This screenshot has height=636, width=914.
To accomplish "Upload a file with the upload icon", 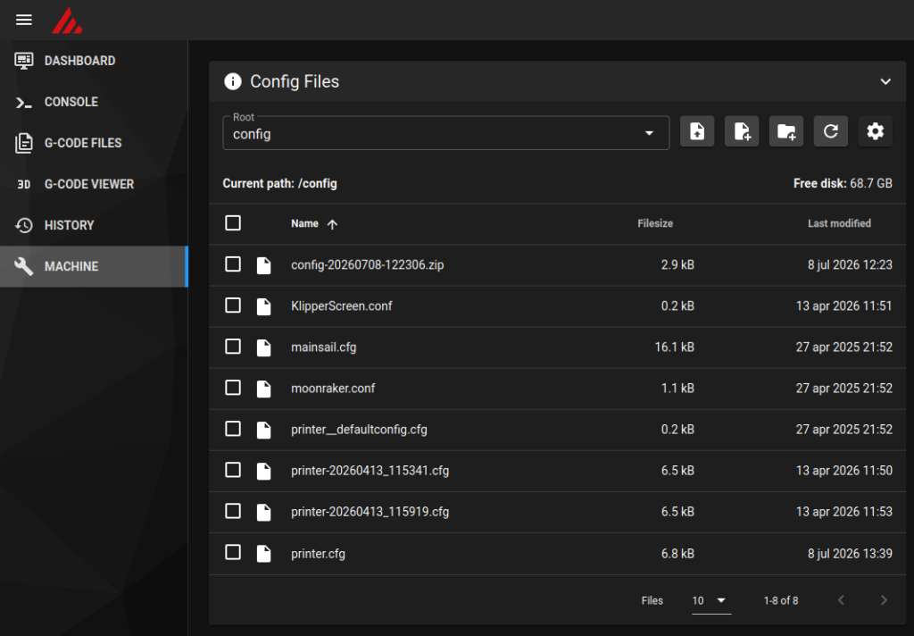I will pos(697,131).
